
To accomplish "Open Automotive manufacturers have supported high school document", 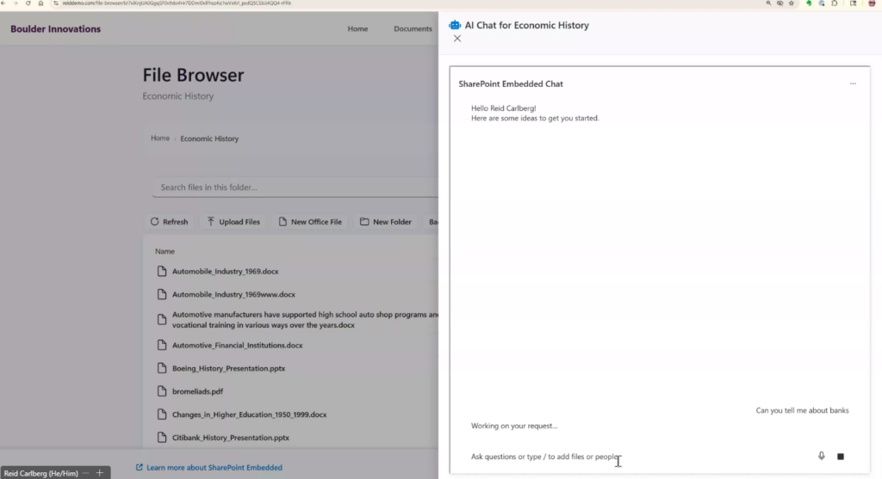I will click(x=305, y=320).
